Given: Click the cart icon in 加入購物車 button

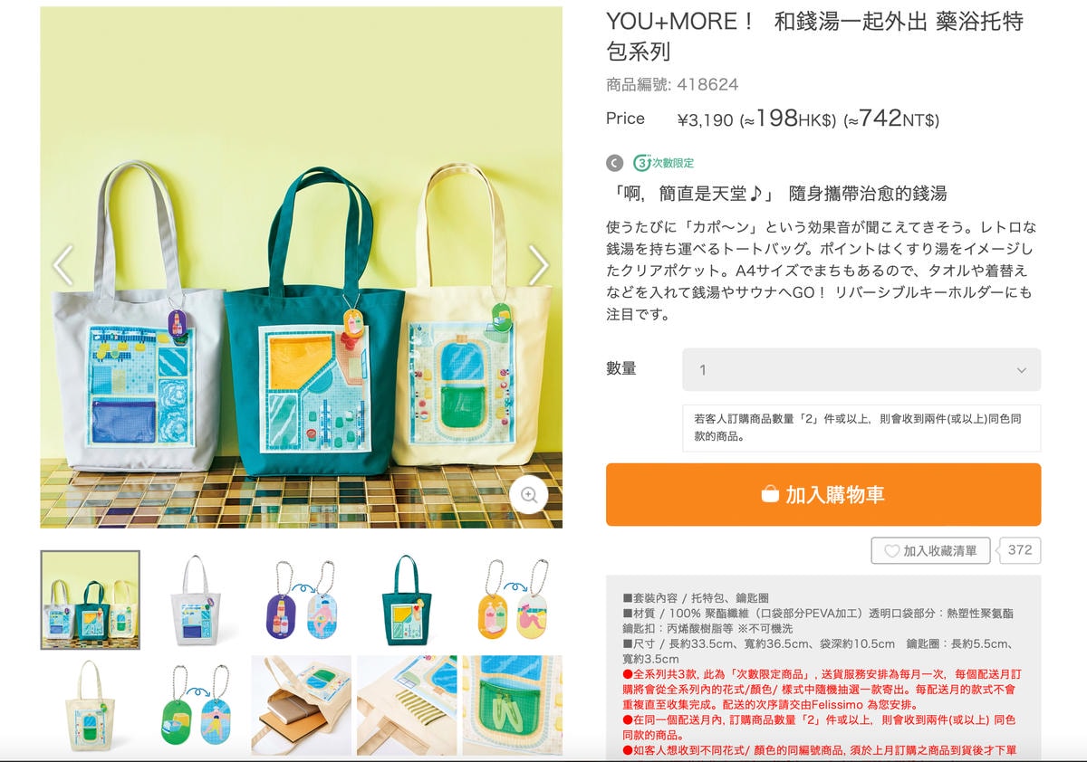Looking at the screenshot, I should (770, 494).
